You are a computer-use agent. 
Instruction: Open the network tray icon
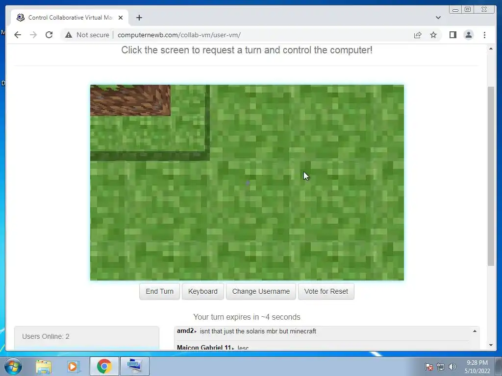[441, 367]
